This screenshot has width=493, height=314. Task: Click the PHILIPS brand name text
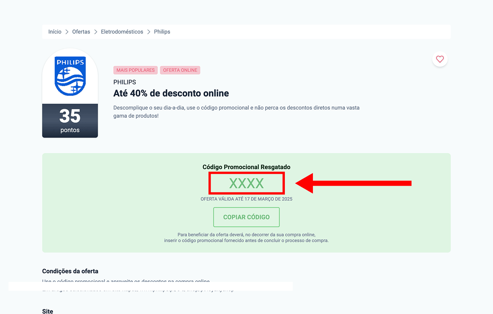pyautogui.click(x=125, y=82)
